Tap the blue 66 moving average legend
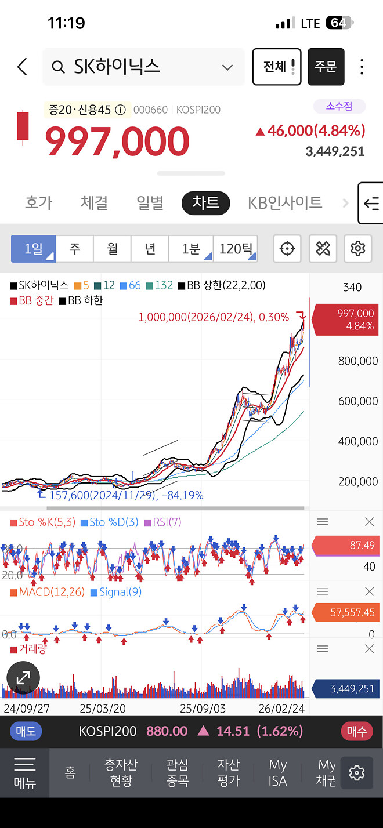The width and height of the screenshot is (383, 828). 131,285
